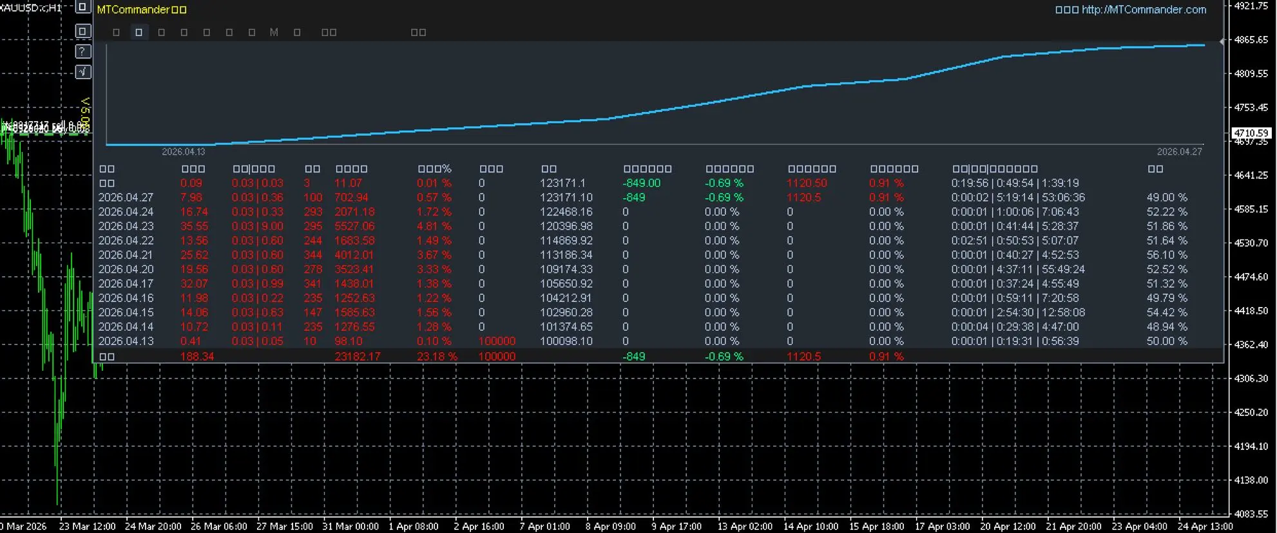Select the leftmost tab in the panel tab row
This screenshot has width=1277, height=533.
[x=116, y=32]
